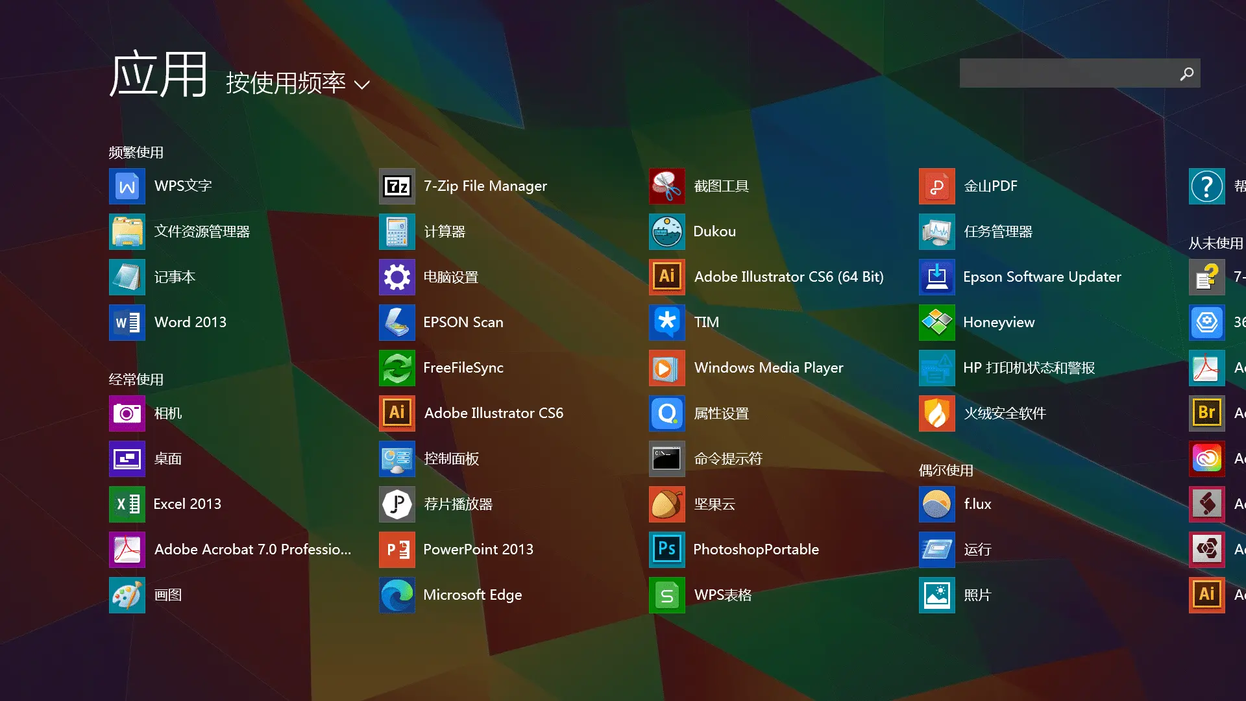1246x701 pixels.
Task: Open the f.lux app icon
Action: click(937, 504)
